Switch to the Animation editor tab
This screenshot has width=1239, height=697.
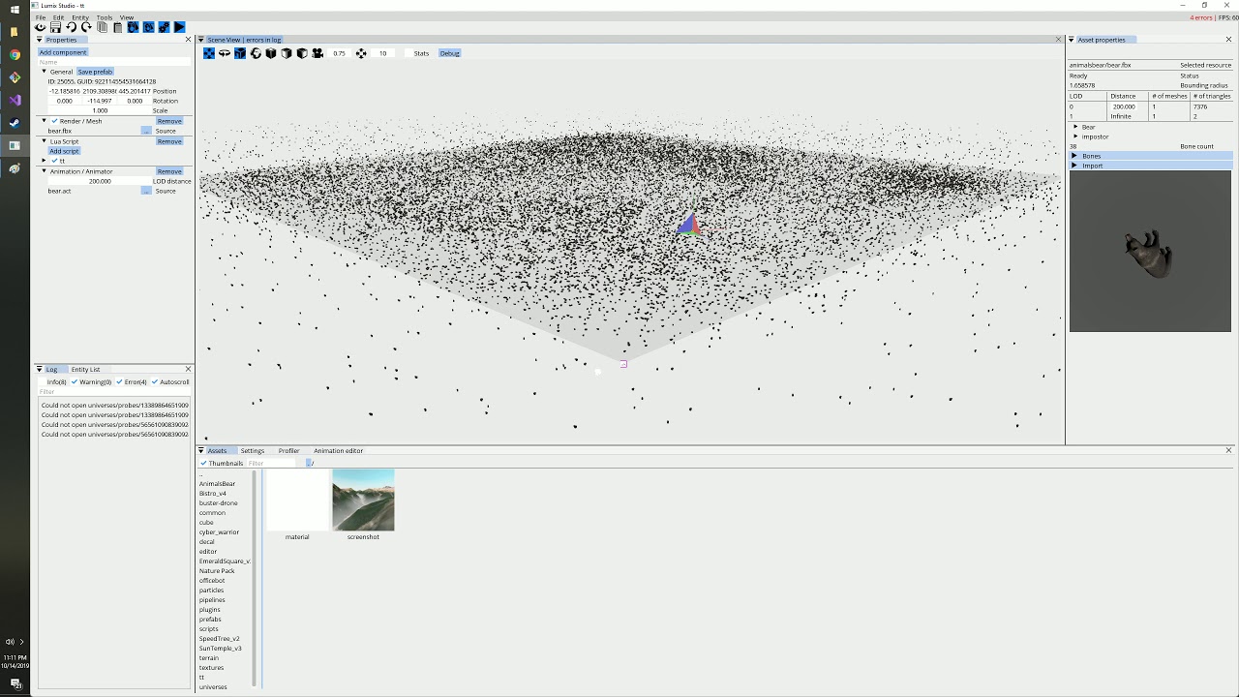338,450
